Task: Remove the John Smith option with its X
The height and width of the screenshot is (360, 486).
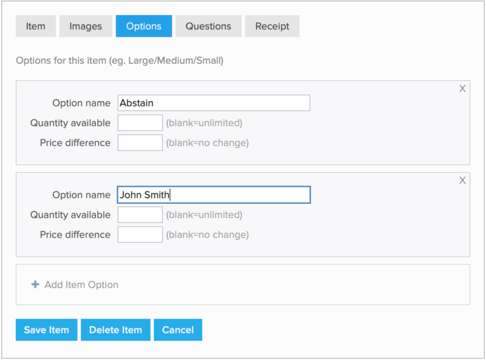Action: pyautogui.click(x=462, y=181)
